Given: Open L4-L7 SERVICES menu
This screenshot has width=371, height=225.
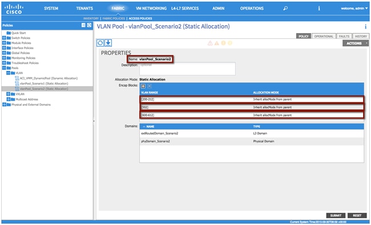Looking at the screenshot, I should tap(185, 9).
